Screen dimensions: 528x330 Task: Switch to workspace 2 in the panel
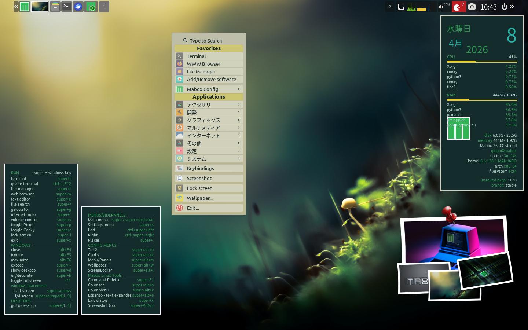pyautogui.click(x=389, y=7)
